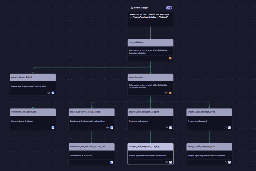Click the Jira icon on comment_on_issue_fail

(53, 127)
